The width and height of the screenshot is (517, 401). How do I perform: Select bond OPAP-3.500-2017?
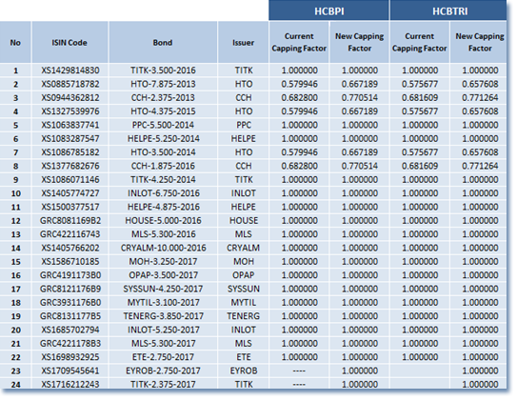(x=163, y=275)
